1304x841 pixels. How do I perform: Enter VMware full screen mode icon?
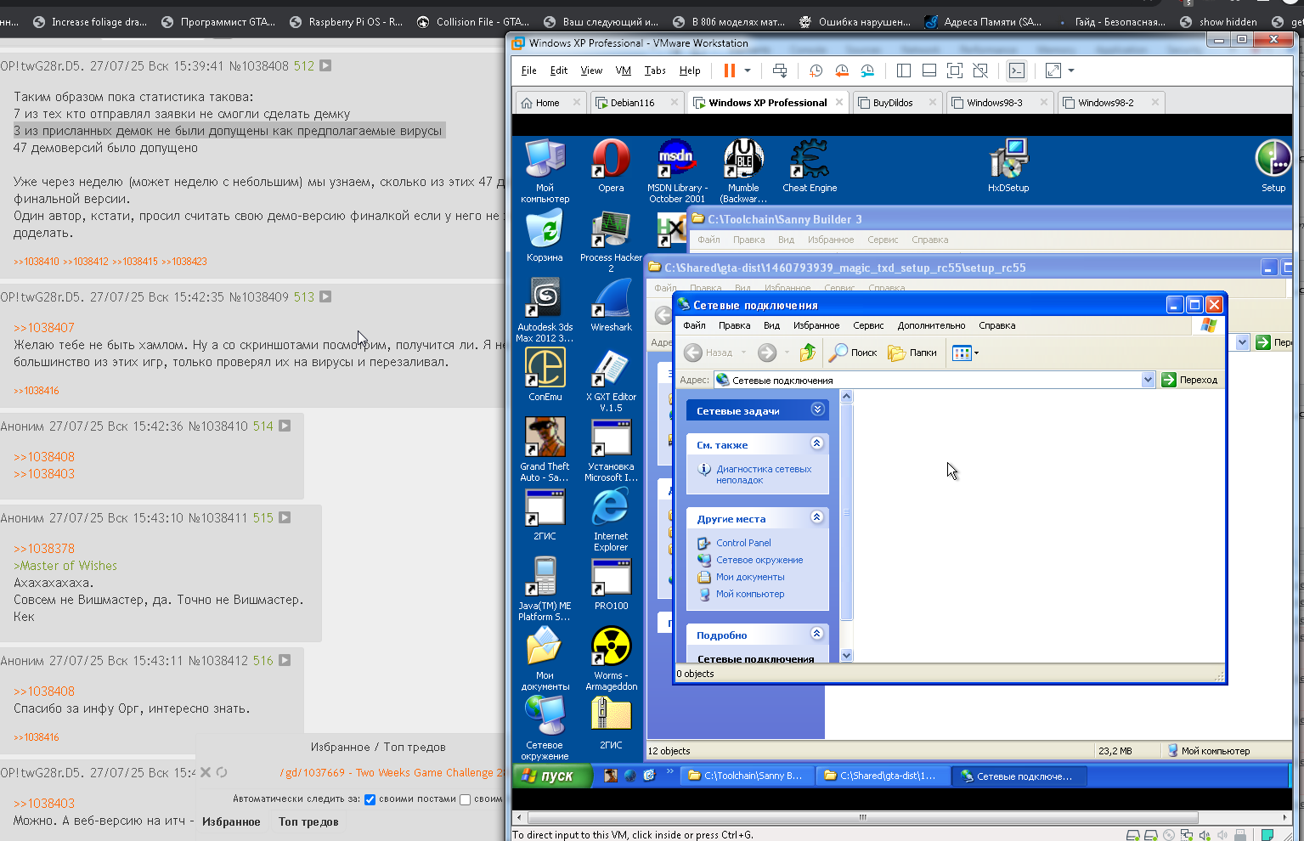1053,71
